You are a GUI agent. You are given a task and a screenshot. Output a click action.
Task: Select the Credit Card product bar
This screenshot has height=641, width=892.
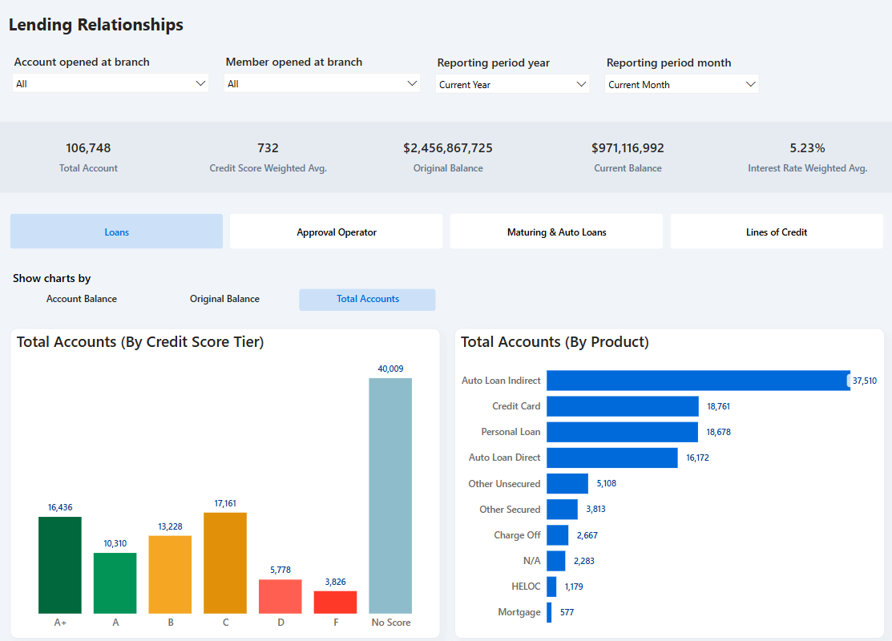[622, 406]
